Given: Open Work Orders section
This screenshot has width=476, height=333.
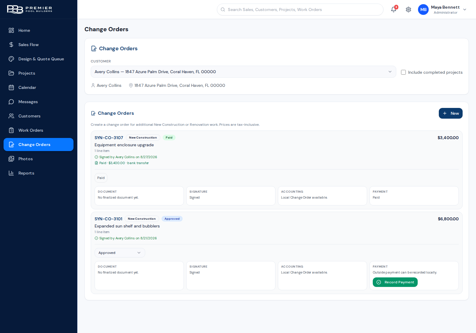Looking at the screenshot, I should [38, 130].
